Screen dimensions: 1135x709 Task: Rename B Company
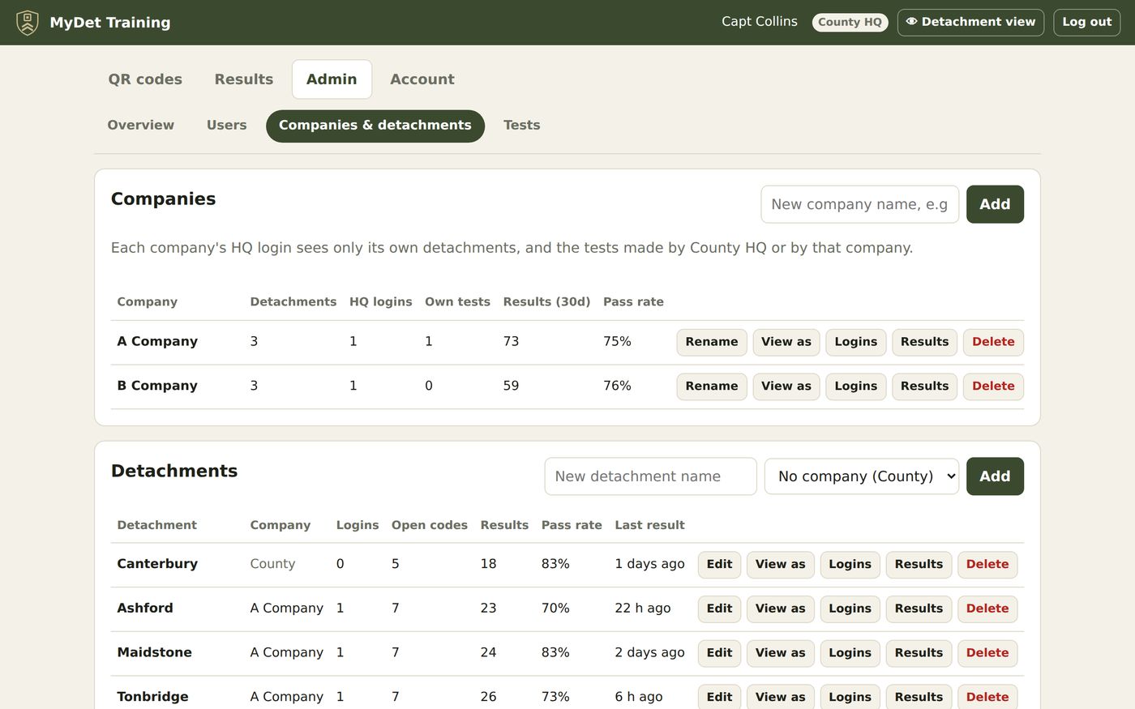[x=712, y=387]
